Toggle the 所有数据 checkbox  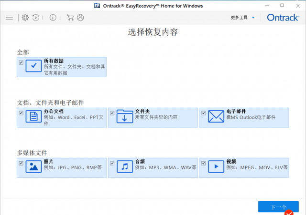coord(21,62)
